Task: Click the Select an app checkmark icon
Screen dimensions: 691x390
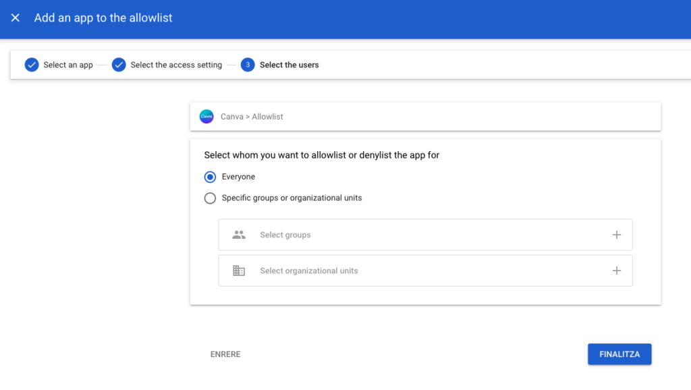Action: pyautogui.click(x=32, y=65)
